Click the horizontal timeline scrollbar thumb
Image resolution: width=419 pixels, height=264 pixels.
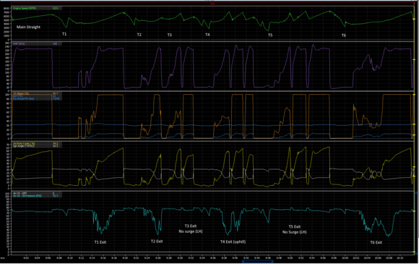point(258,261)
